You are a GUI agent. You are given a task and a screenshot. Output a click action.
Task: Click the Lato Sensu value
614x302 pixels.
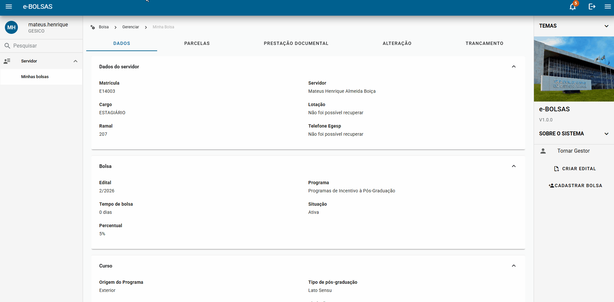320,291
